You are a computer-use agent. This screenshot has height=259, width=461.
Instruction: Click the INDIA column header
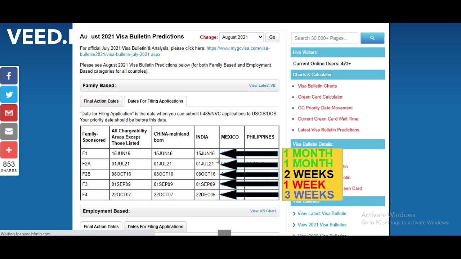click(x=207, y=137)
